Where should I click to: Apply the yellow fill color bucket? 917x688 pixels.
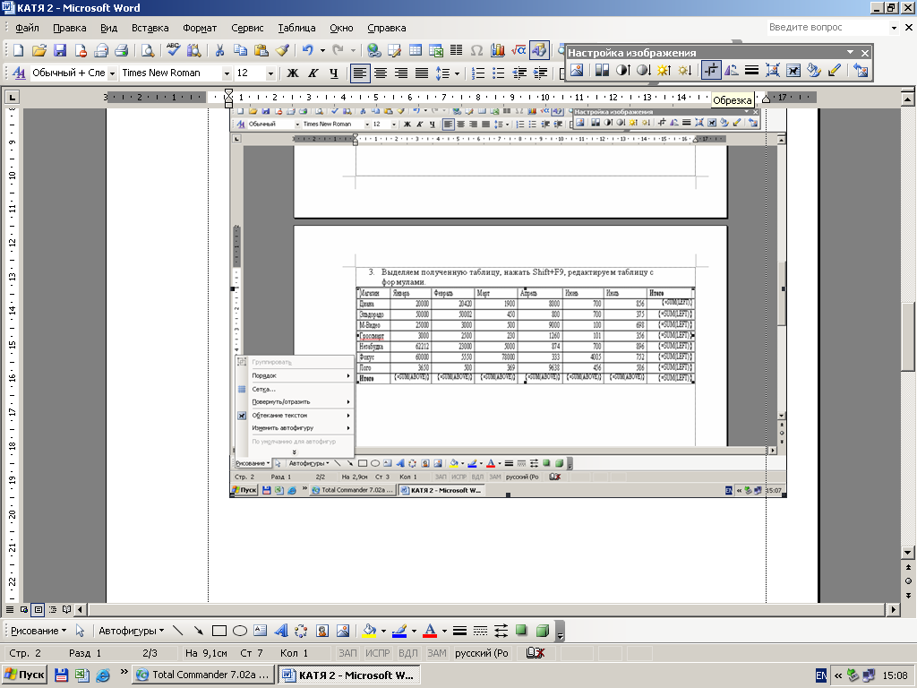click(x=370, y=631)
